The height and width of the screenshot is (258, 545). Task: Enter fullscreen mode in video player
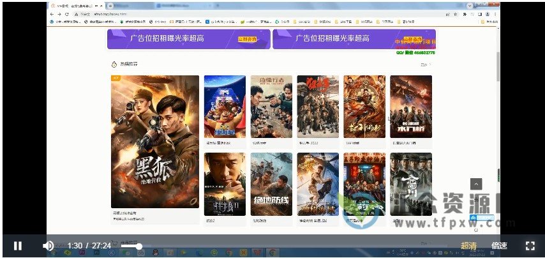point(530,246)
